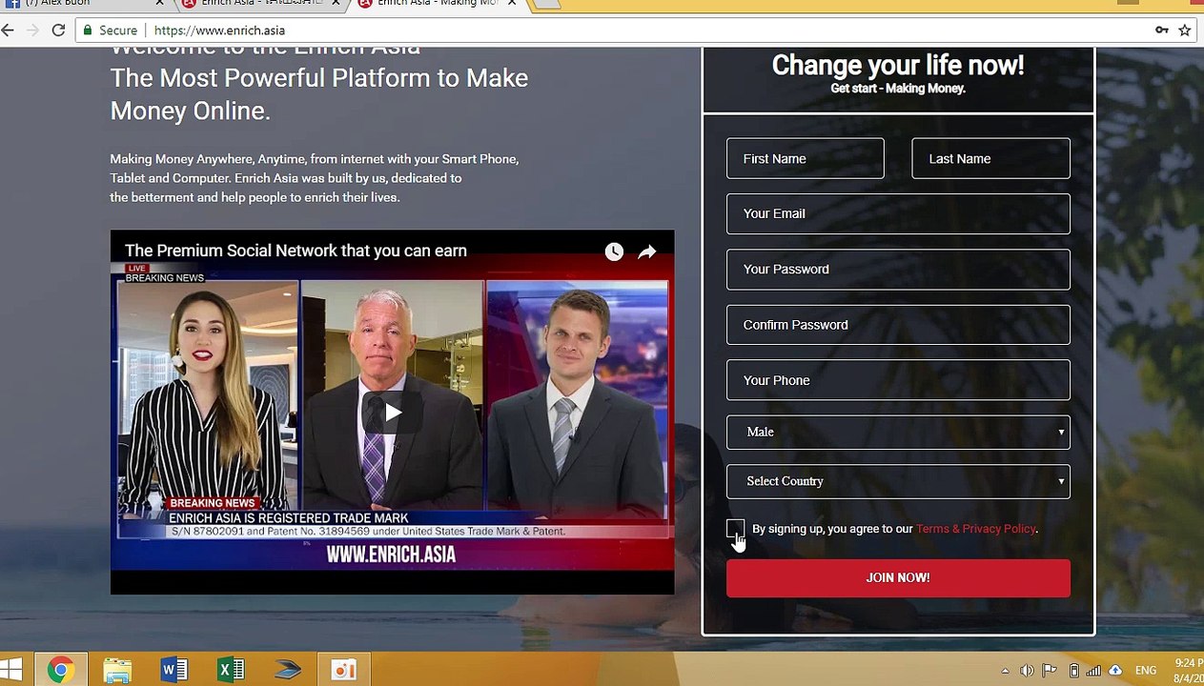Focus the Last Name field
This screenshot has height=686, width=1204.
click(x=990, y=158)
